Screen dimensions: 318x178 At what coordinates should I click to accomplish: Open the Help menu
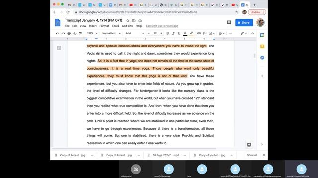[x=139, y=26]
